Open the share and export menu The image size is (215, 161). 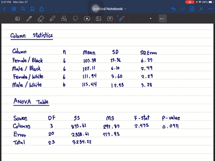pos(42,9)
